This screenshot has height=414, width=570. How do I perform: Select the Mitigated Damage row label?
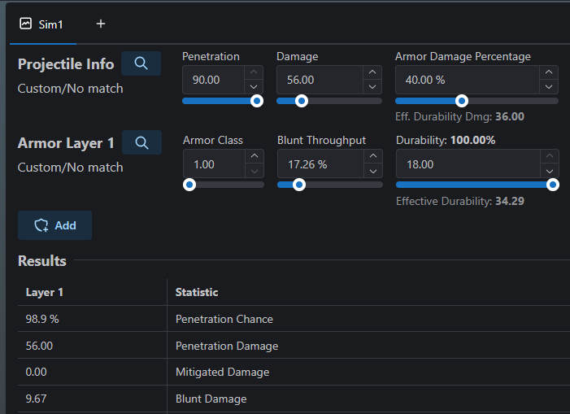(x=368, y=372)
